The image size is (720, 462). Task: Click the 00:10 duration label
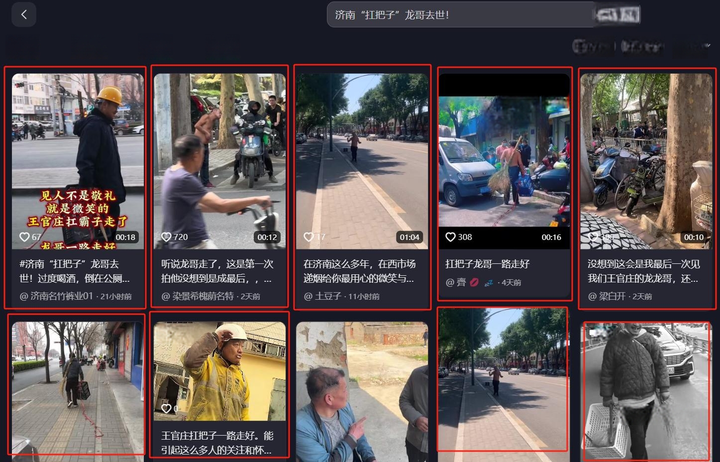coord(694,237)
